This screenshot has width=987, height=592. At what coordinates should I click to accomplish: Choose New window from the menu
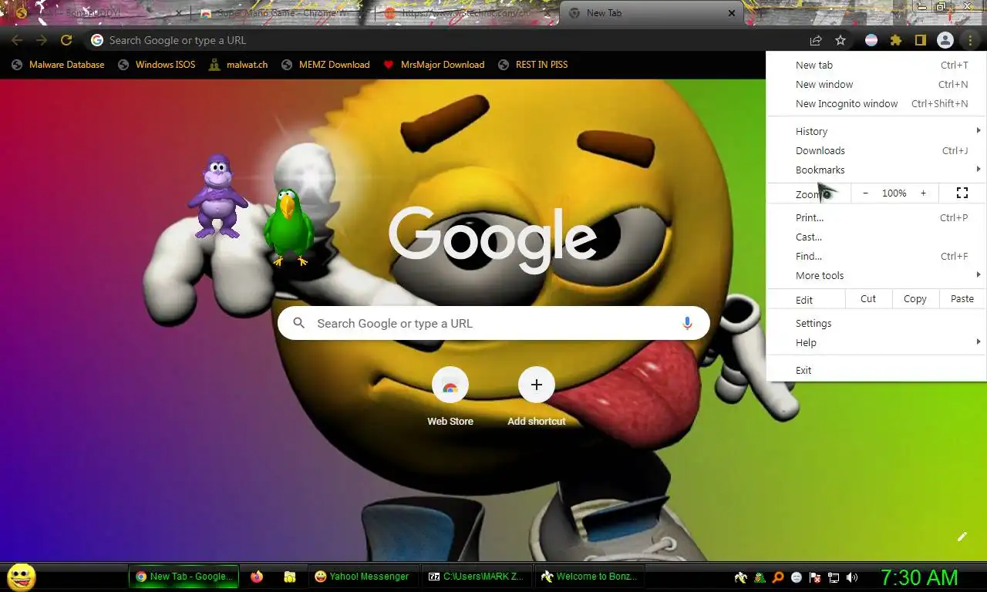pyautogui.click(x=877, y=85)
